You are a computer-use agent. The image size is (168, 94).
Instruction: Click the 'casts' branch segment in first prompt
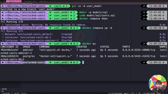click(59, 6)
